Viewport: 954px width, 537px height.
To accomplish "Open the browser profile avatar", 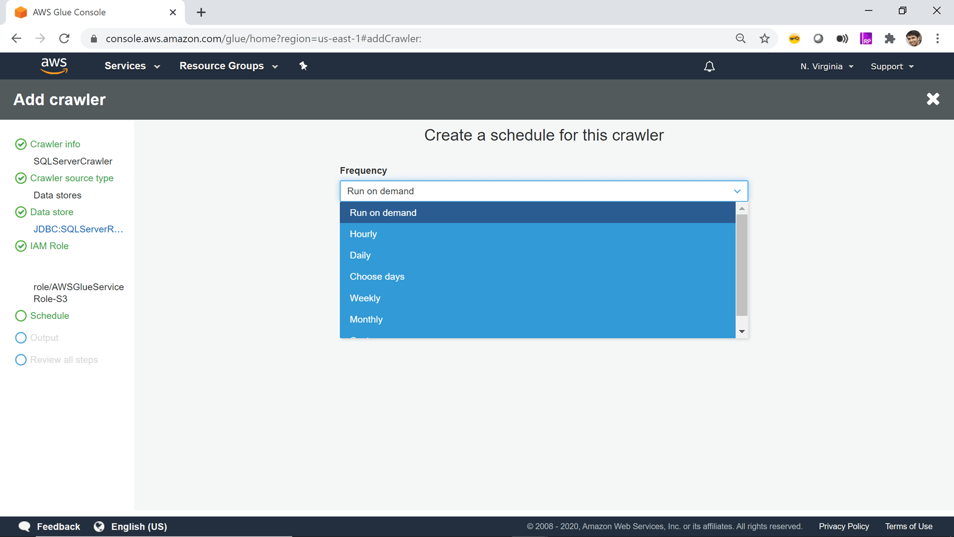I will 913,39.
